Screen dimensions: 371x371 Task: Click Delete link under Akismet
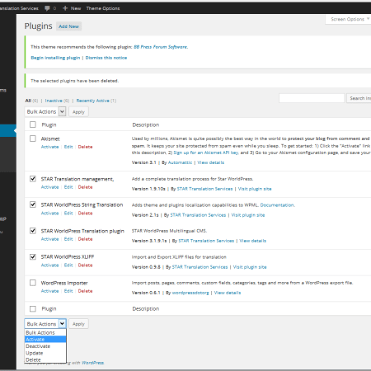click(x=85, y=147)
